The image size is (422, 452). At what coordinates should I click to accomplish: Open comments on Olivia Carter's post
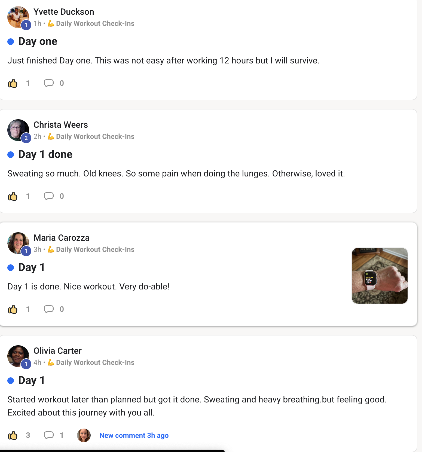(49, 435)
